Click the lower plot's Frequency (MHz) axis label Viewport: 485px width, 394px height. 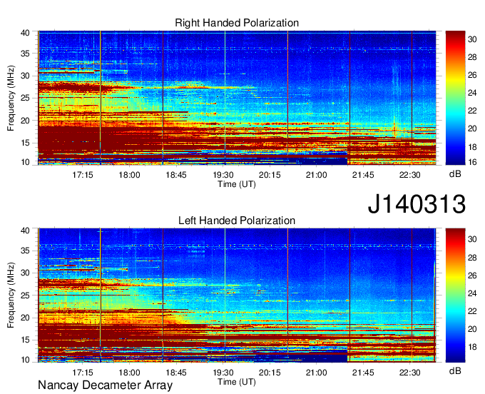pyautogui.click(x=11, y=295)
